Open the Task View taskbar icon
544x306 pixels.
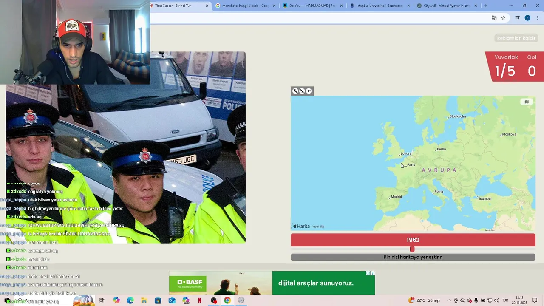(102, 300)
